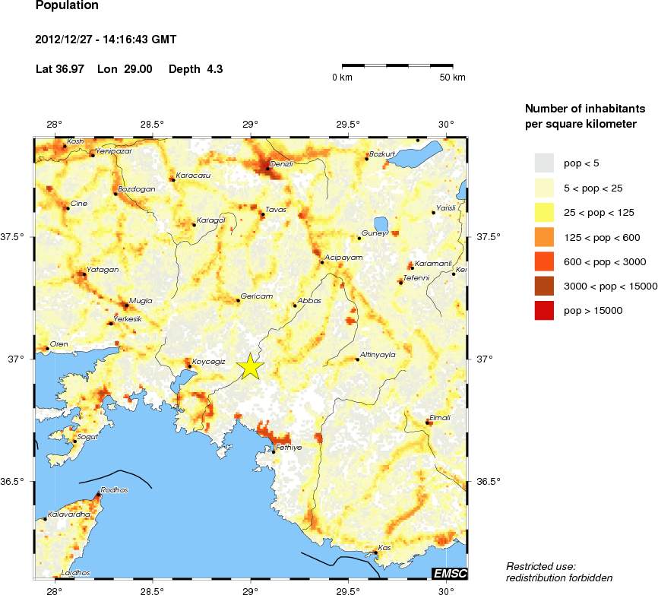Click the yellow star epicenter marker

[x=251, y=366]
